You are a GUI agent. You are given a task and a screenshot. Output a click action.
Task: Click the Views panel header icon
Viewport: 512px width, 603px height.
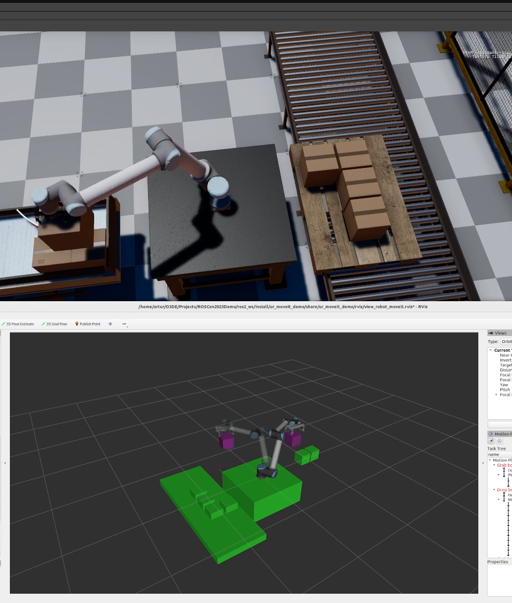[x=491, y=333]
